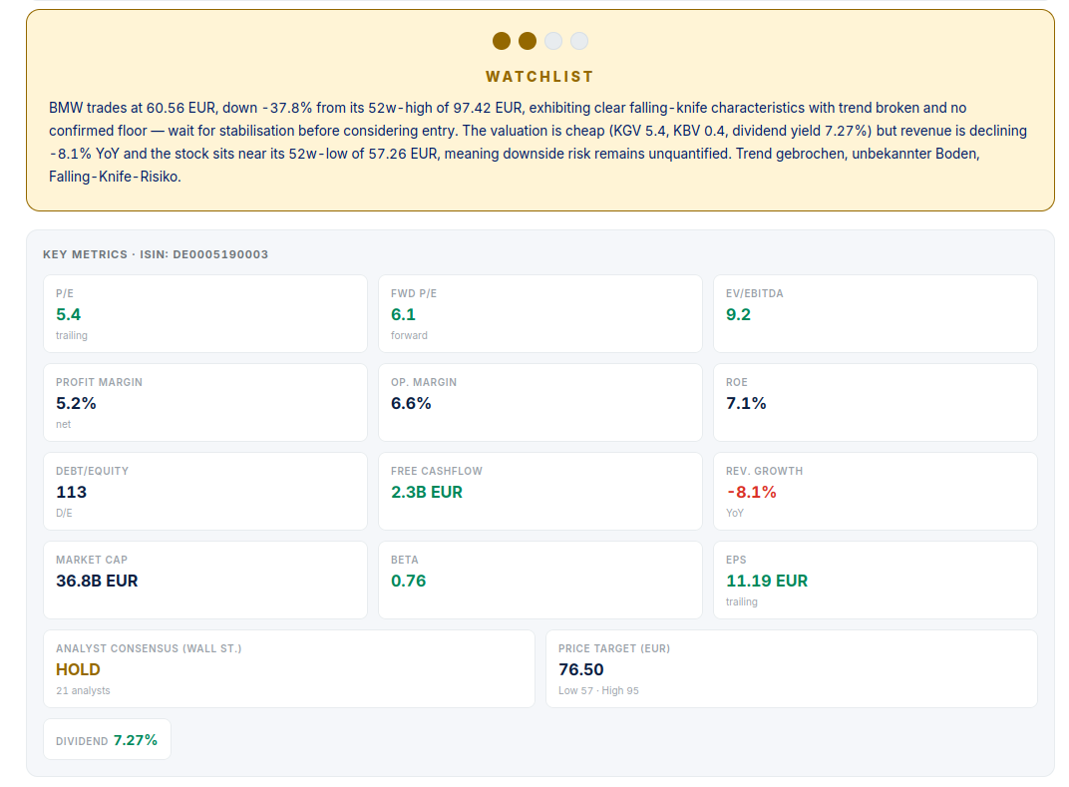Select the EPS 11.19 EUR card

pos(876,580)
